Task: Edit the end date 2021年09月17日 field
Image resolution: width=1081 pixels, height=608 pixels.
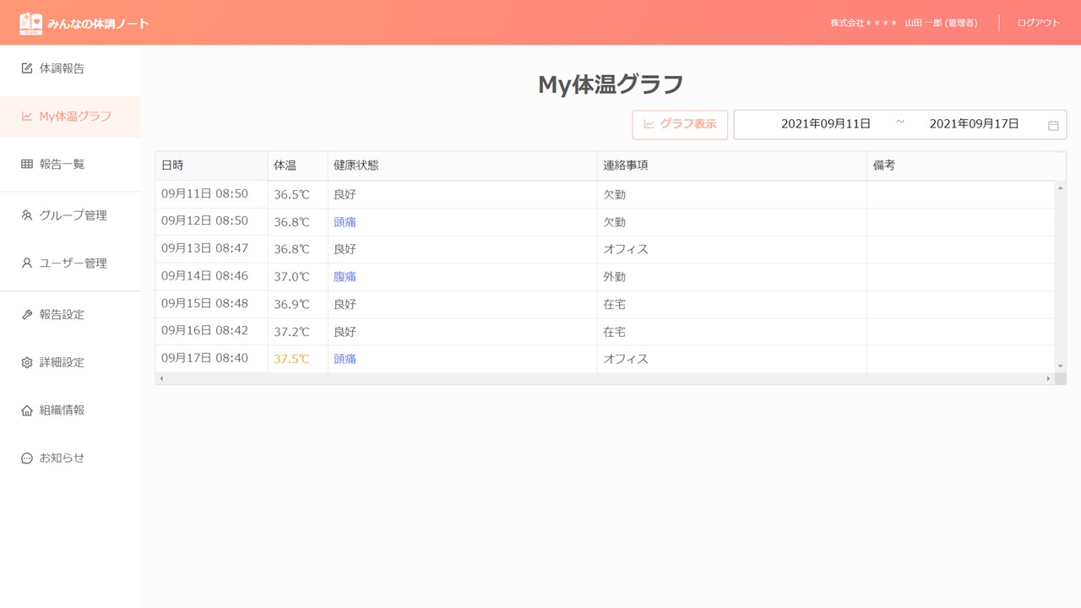Action: [974, 124]
